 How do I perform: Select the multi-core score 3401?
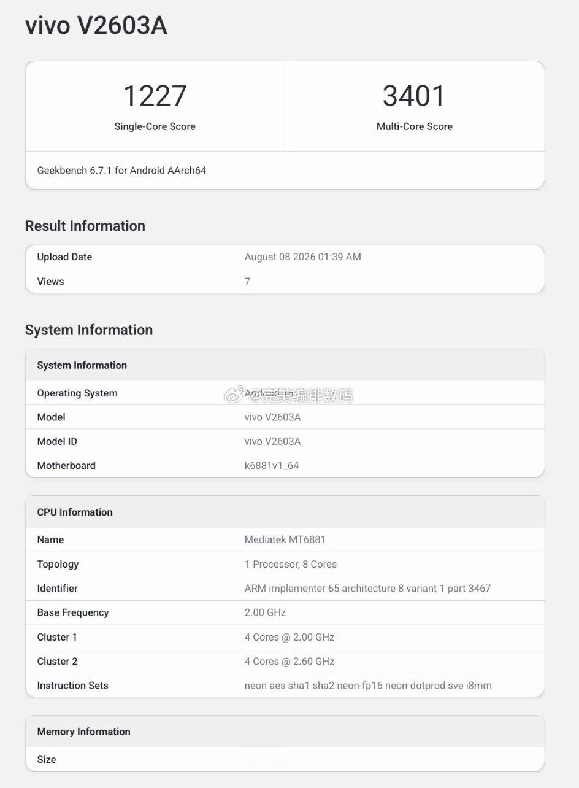tap(414, 96)
